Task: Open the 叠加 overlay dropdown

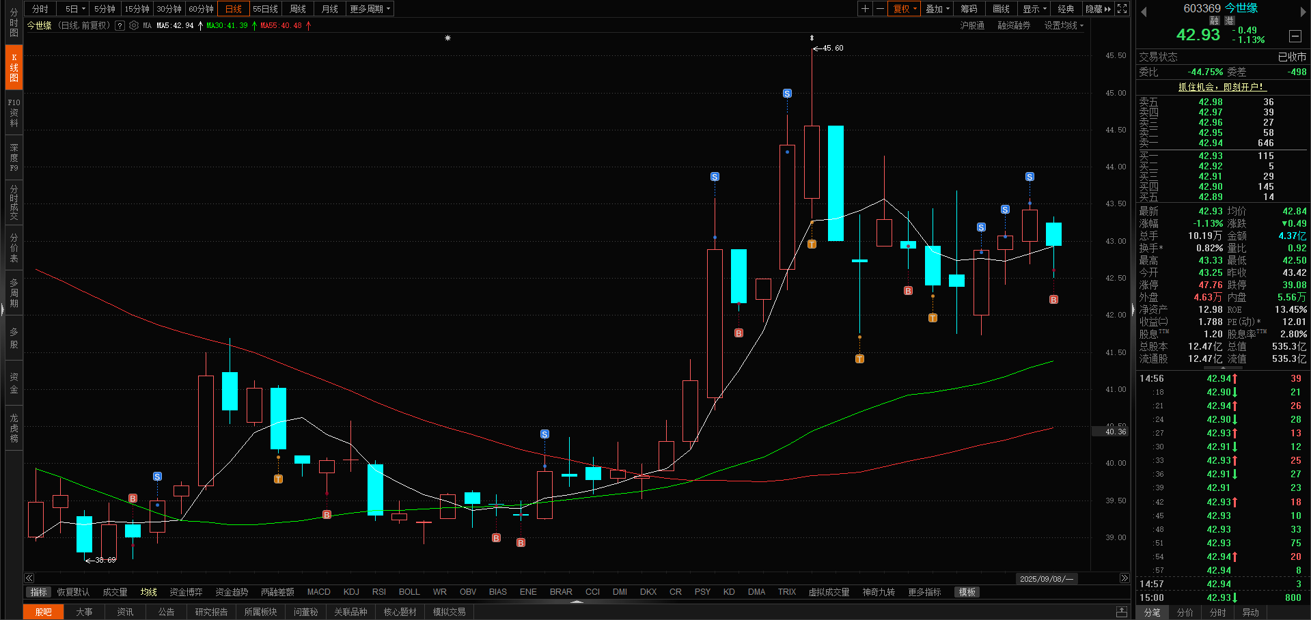Action: [x=937, y=9]
